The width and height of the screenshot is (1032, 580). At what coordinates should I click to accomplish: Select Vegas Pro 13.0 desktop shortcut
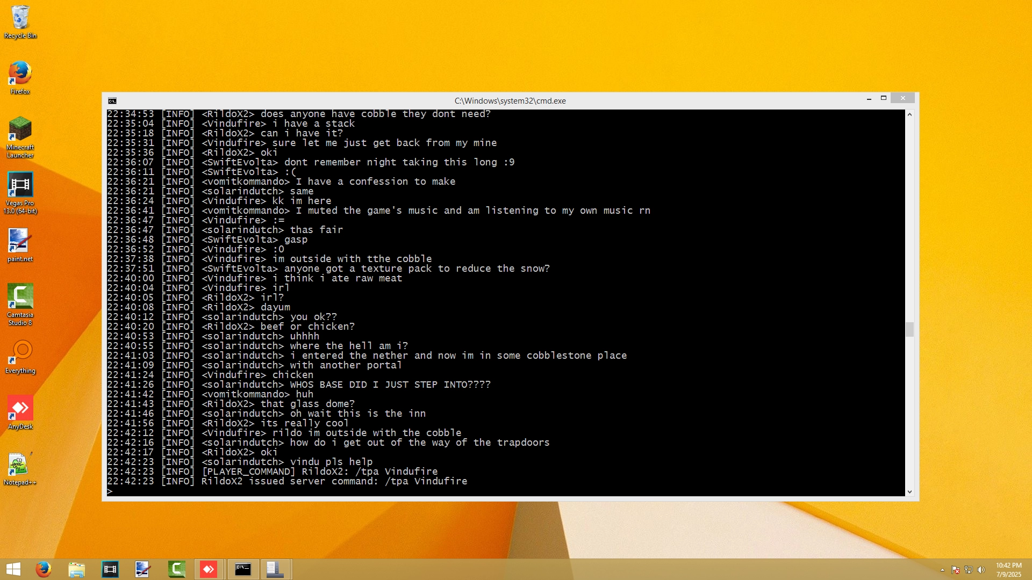click(x=20, y=193)
